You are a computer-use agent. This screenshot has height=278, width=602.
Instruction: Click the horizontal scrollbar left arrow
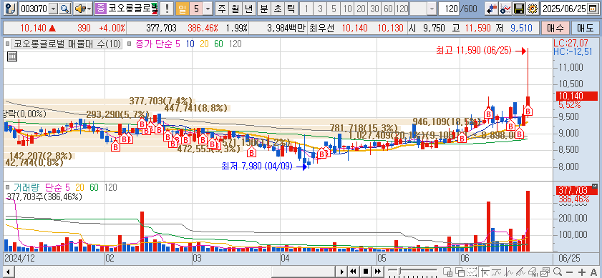coord(8,272)
